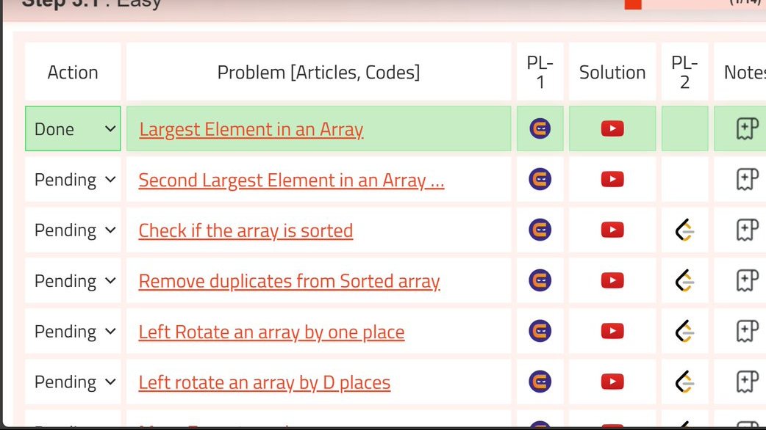Open the Done status dropdown for Largest Element
The height and width of the screenshot is (430, 766).
[x=72, y=127]
